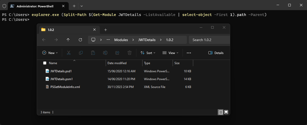The width and height of the screenshot is (307, 125).
Task: Click the JWTDetails.psm1 file icon
Action: [x=47, y=79]
